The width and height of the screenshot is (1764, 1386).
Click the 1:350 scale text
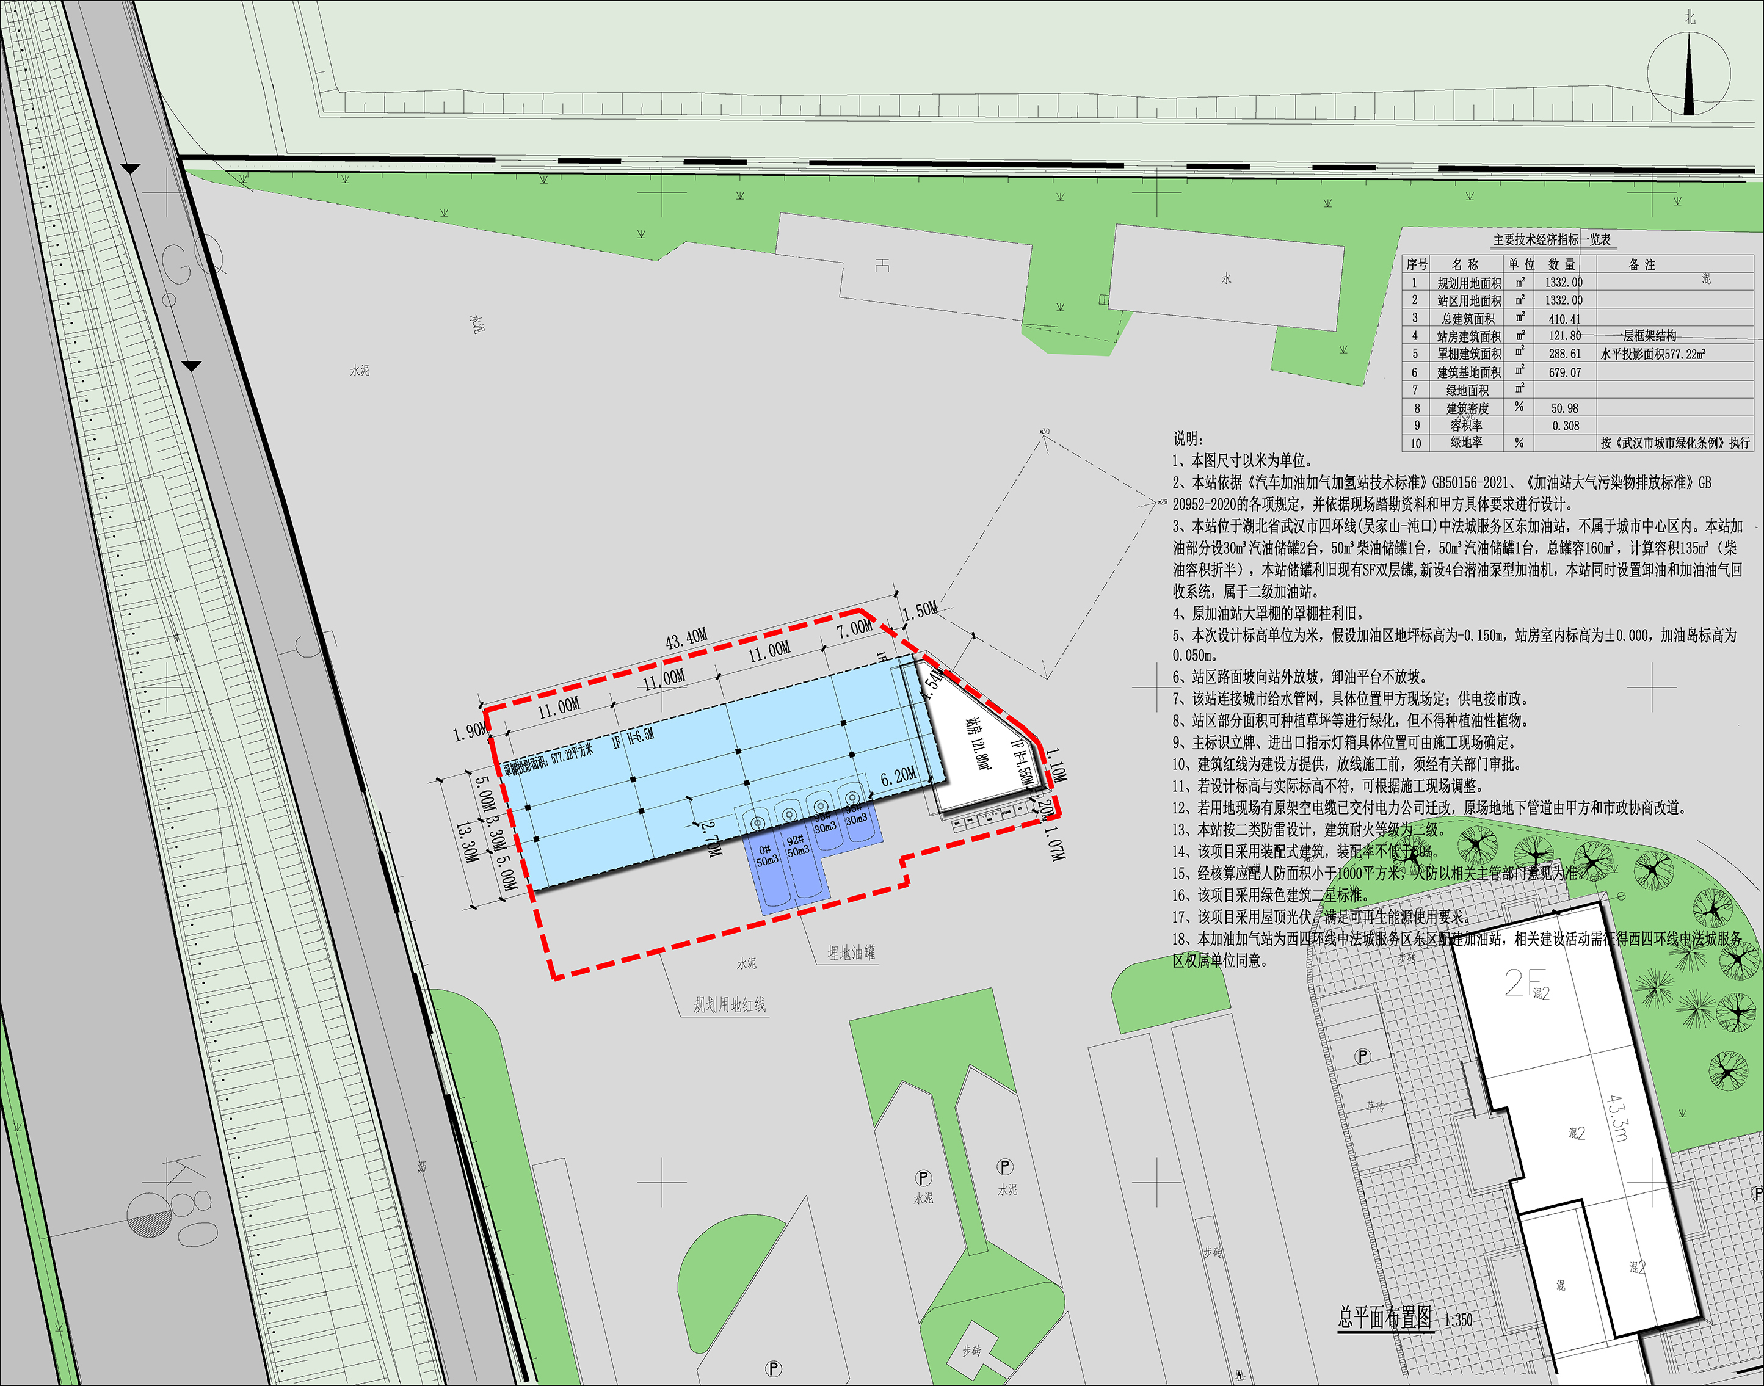(1457, 1320)
